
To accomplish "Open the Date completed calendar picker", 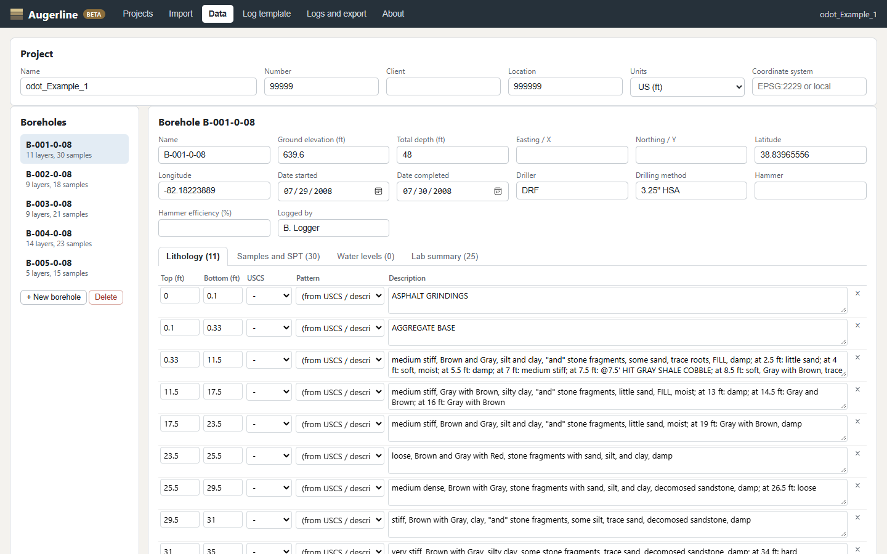I will click(x=498, y=191).
